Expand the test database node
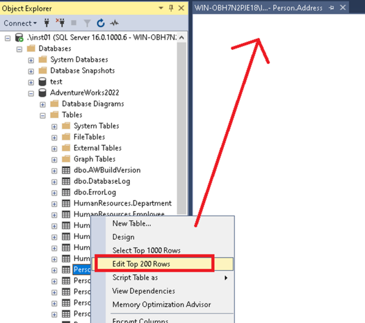The image size is (365, 323). point(31,82)
